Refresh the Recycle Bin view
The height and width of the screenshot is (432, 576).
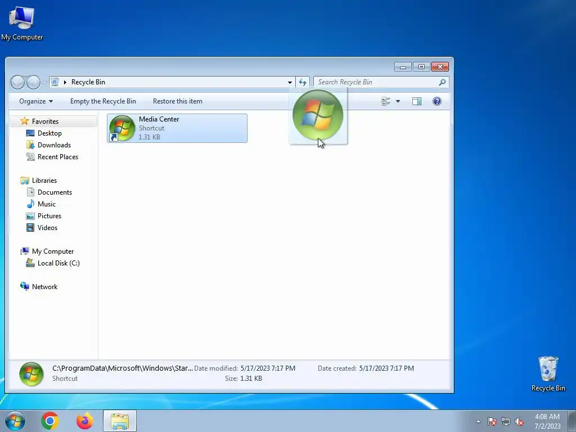click(302, 82)
